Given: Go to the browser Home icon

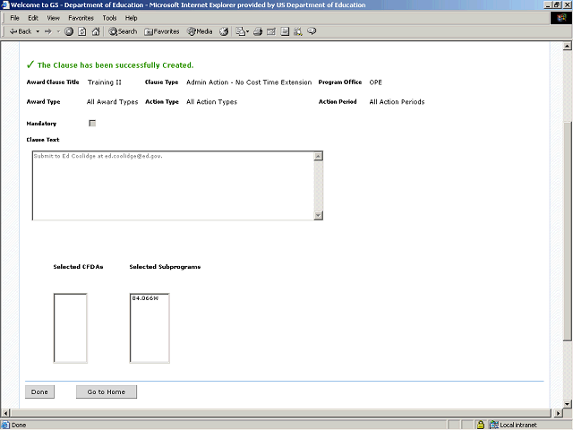Looking at the screenshot, I should click(x=96, y=31).
